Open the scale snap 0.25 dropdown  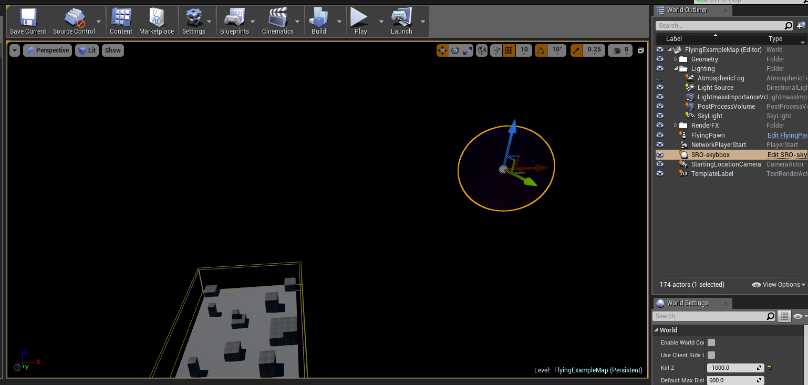click(x=594, y=50)
